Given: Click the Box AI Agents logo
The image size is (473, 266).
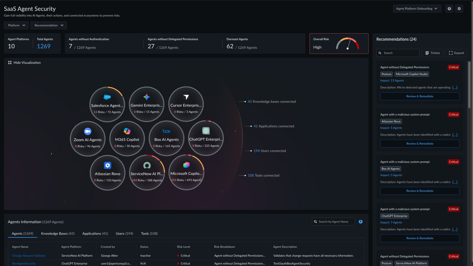Looking at the screenshot, I should (x=166, y=131).
